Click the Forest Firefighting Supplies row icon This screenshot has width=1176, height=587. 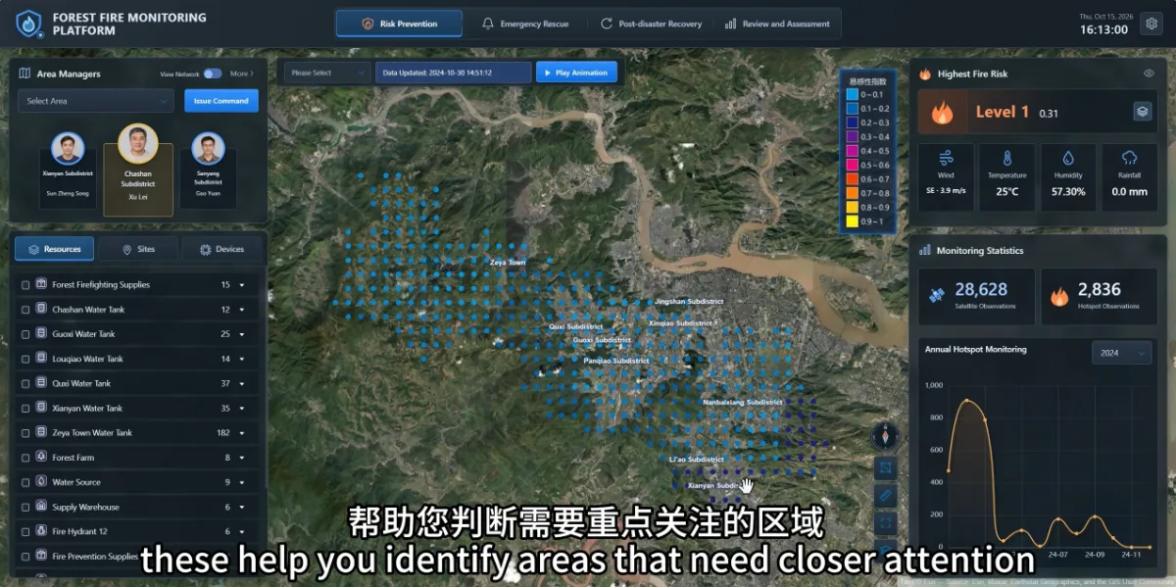coord(41,284)
